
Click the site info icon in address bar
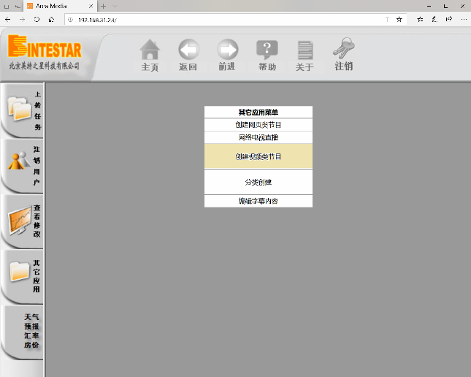(x=70, y=20)
